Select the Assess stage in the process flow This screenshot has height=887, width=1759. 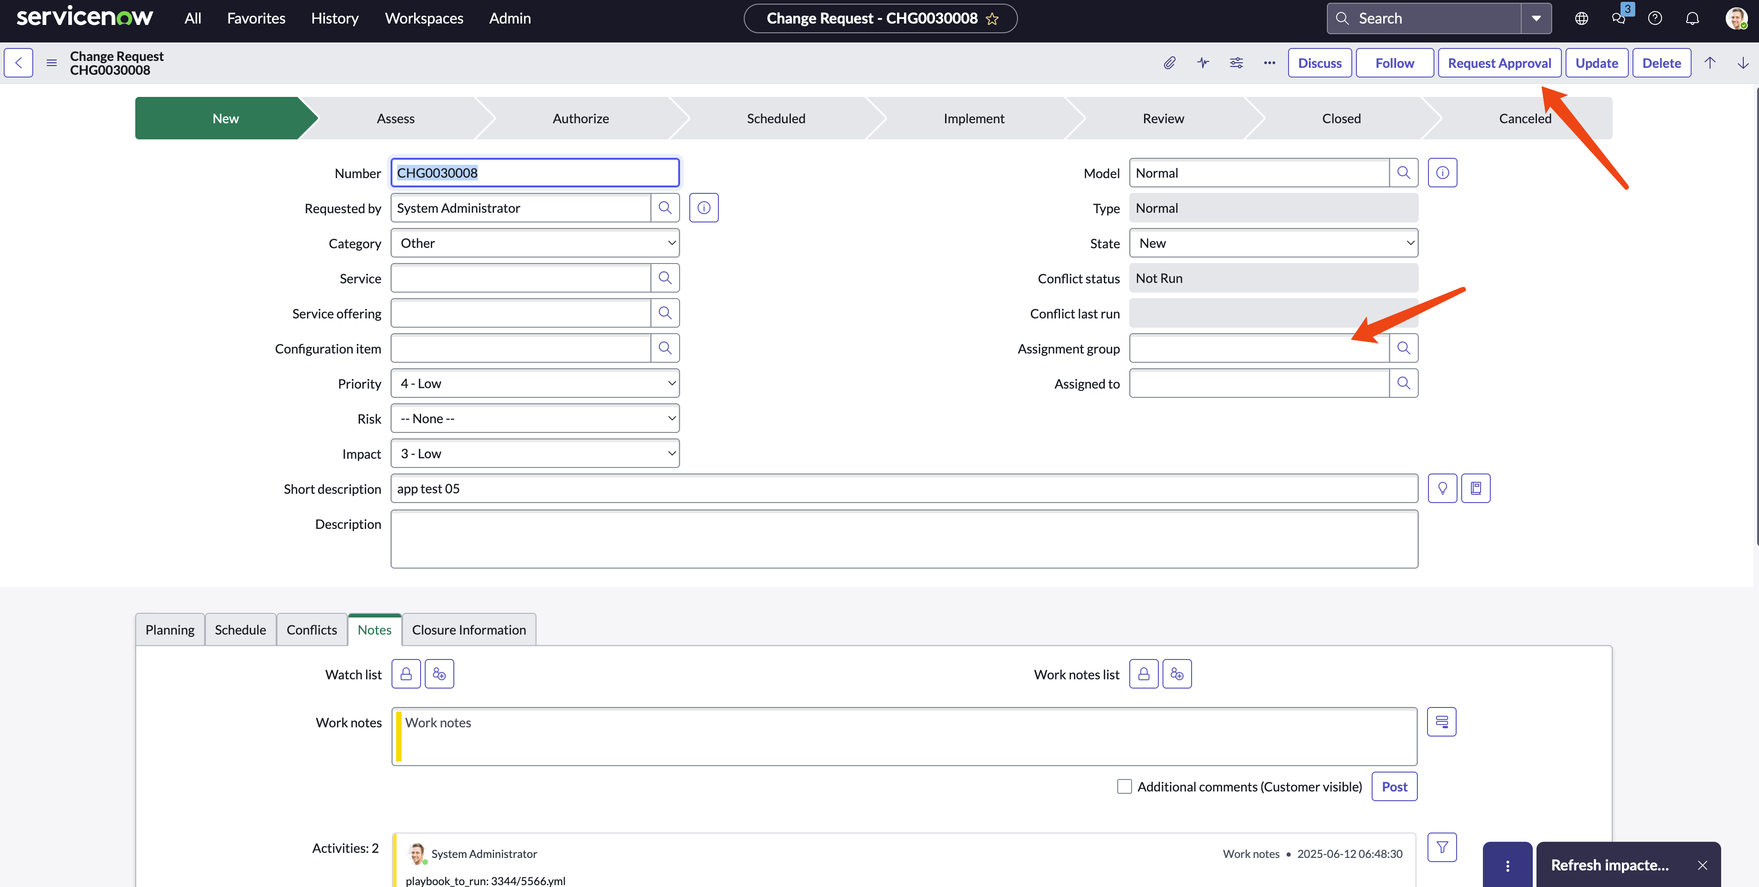[x=395, y=118]
